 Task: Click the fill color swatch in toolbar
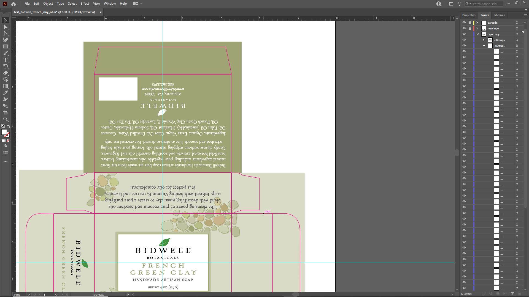[4, 132]
